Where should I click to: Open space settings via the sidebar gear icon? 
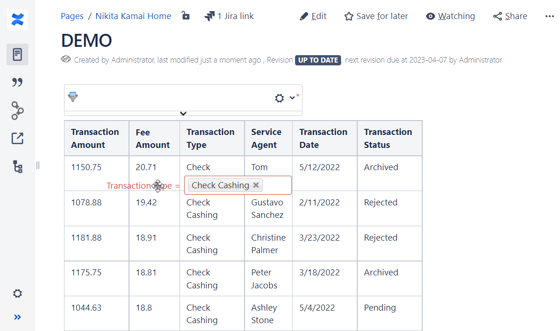point(17,293)
